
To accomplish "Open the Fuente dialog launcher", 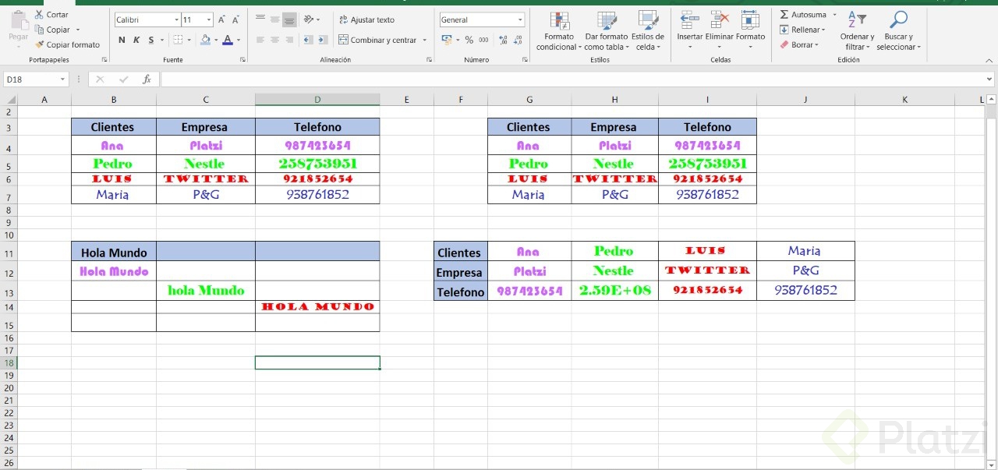I will click(242, 59).
